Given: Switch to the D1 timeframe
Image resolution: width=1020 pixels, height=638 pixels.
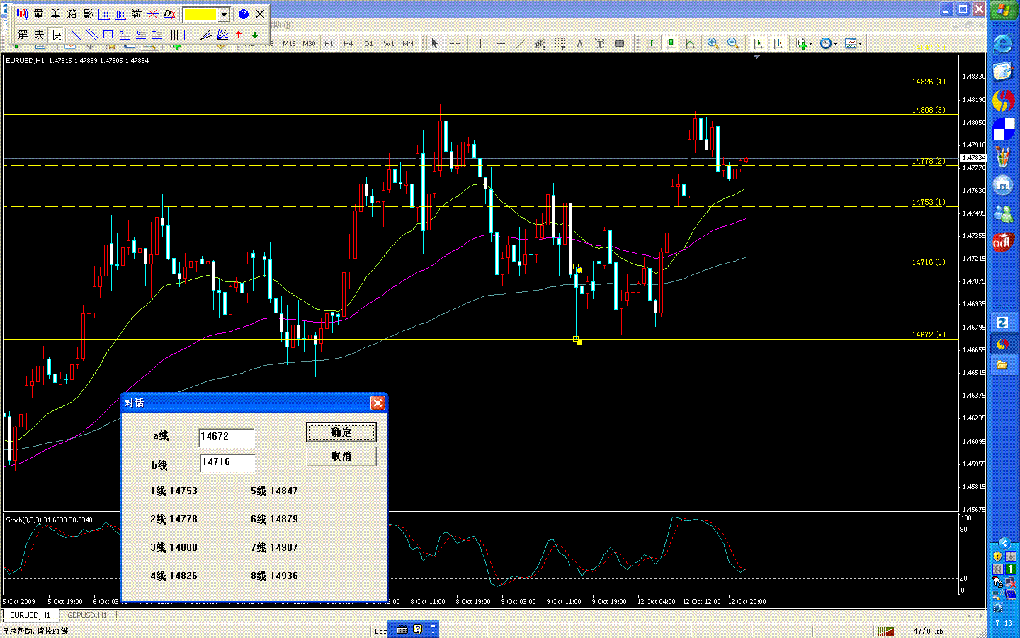Looking at the screenshot, I should coord(368,44).
